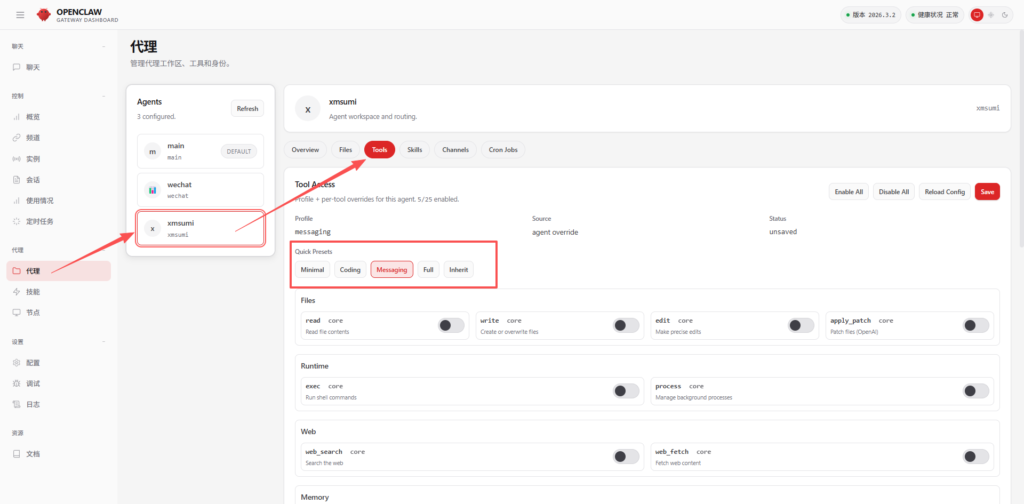Open the Cron Jobs tab
The image size is (1024, 504).
click(x=502, y=150)
